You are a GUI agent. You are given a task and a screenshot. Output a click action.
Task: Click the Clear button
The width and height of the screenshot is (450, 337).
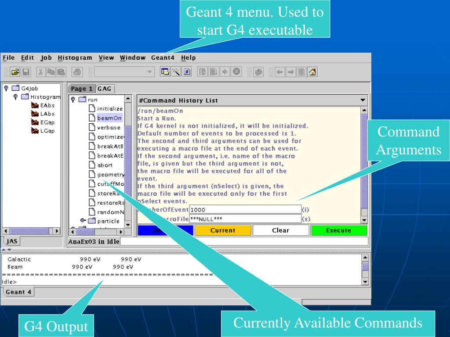(281, 230)
